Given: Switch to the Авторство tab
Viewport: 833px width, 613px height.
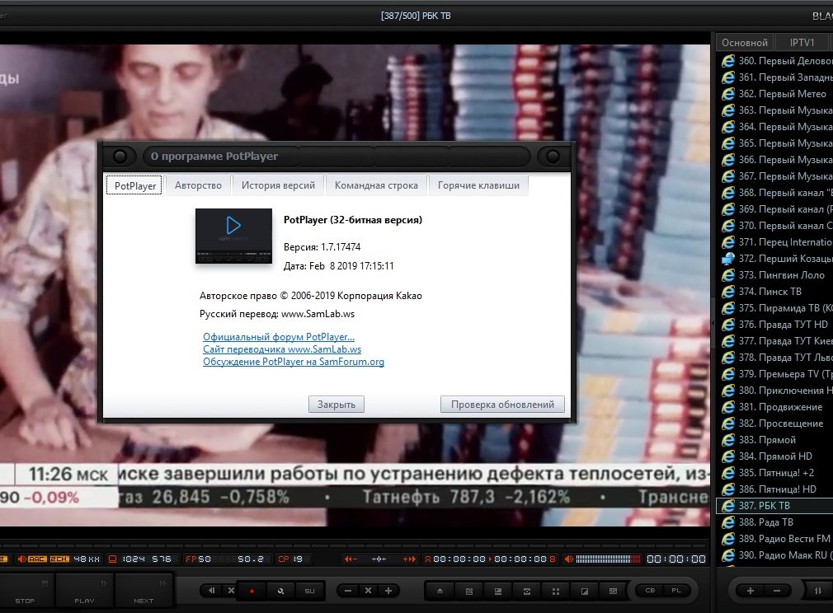Looking at the screenshot, I should (x=198, y=185).
